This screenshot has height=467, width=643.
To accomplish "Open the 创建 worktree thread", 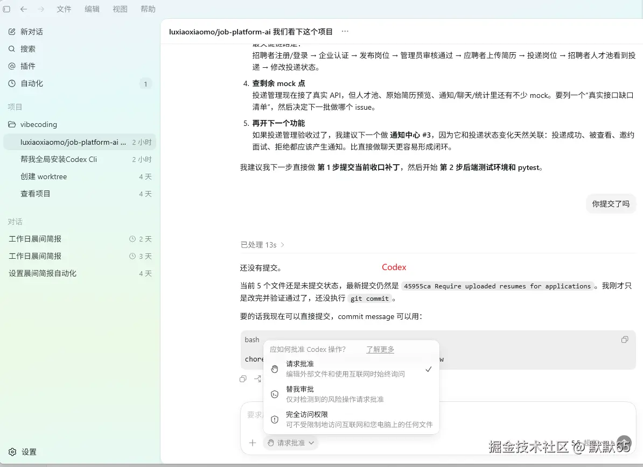I will click(x=80, y=176).
